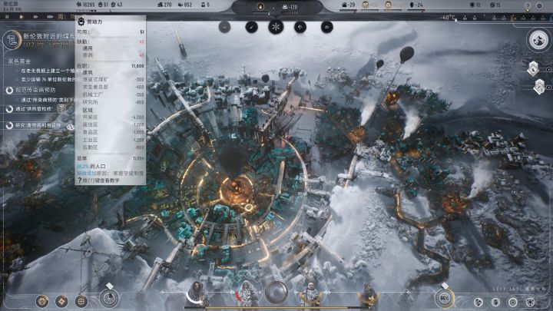Select the second round build tool button
This screenshot has width=553, height=311.
[x=251, y=27]
